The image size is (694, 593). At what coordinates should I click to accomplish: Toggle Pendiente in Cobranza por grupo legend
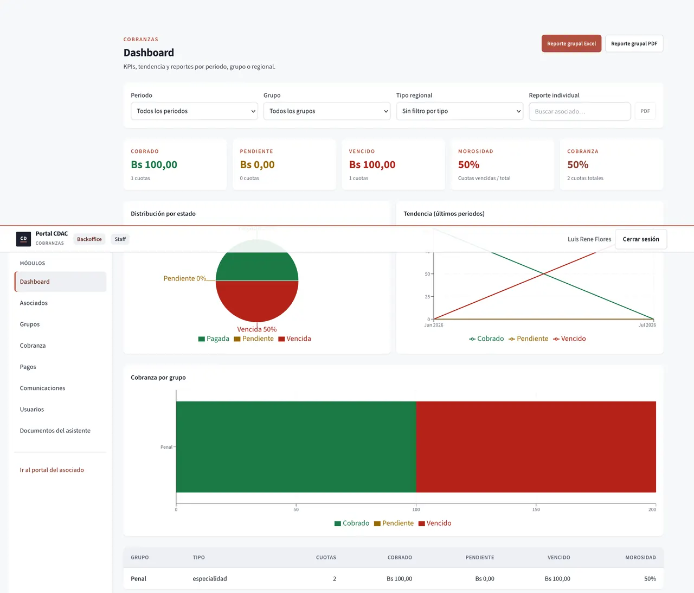394,523
